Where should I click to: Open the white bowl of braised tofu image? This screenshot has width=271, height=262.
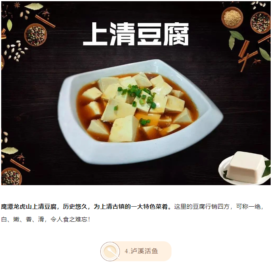(x=140, y=112)
